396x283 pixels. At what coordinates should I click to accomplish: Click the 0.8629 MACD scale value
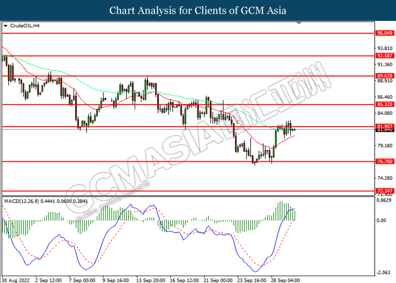point(385,200)
